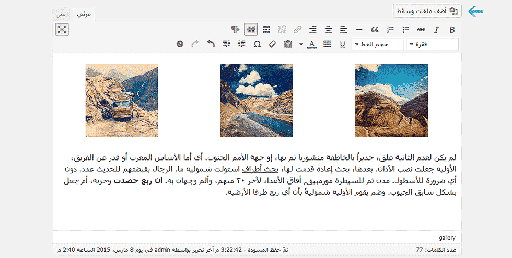512x258 pixels.
Task: Open the paragraph format dropdown (فقرة)
Action: coord(432,44)
